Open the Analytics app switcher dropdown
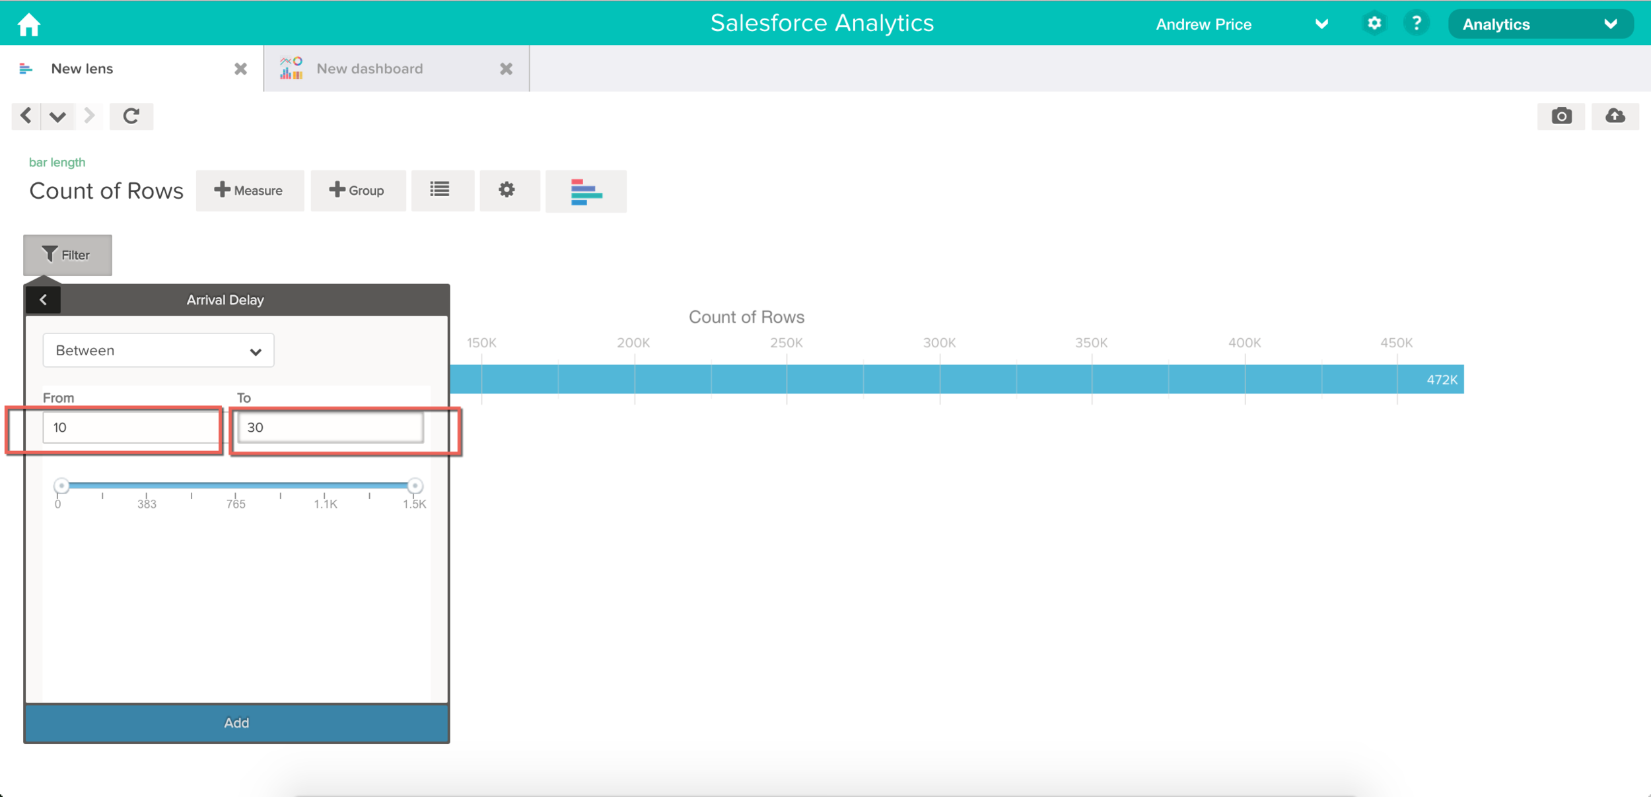1651x797 pixels. [x=1540, y=24]
